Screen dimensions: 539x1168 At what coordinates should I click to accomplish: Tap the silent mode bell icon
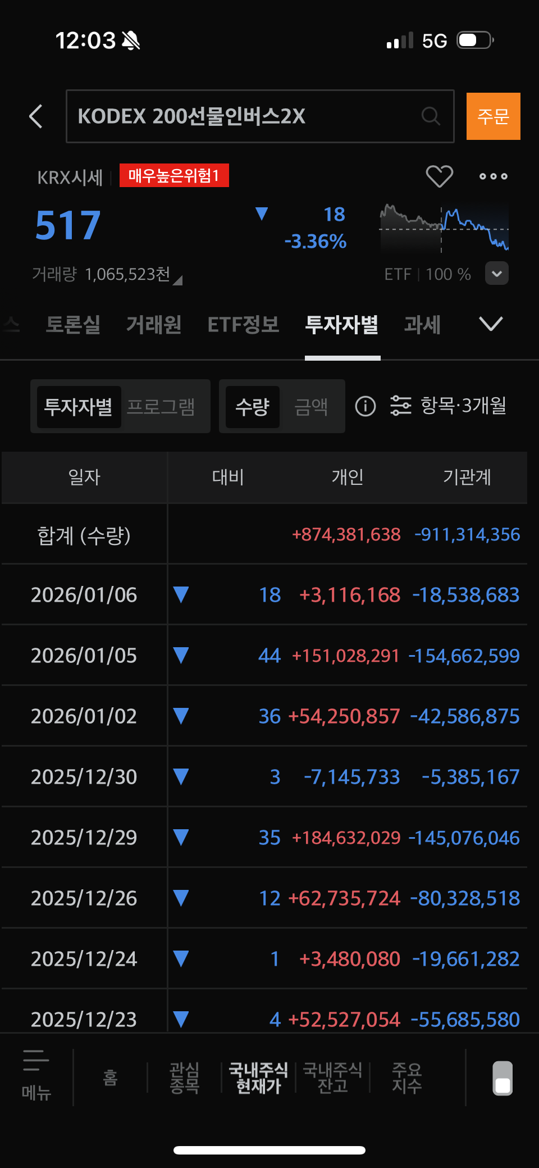click(x=131, y=40)
